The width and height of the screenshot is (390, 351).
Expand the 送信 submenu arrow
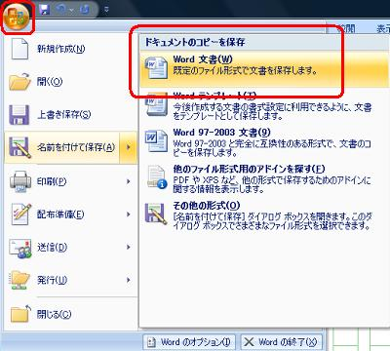(x=129, y=248)
